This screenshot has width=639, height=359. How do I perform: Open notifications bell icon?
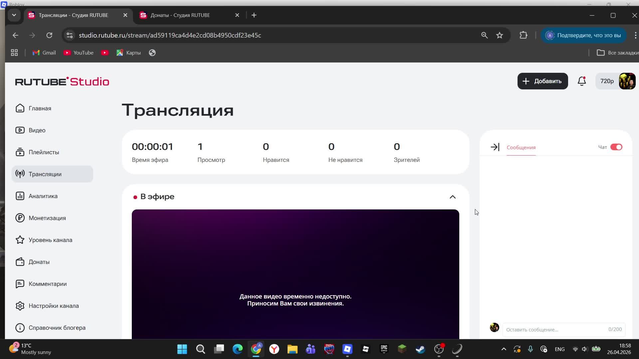(582, 81)
